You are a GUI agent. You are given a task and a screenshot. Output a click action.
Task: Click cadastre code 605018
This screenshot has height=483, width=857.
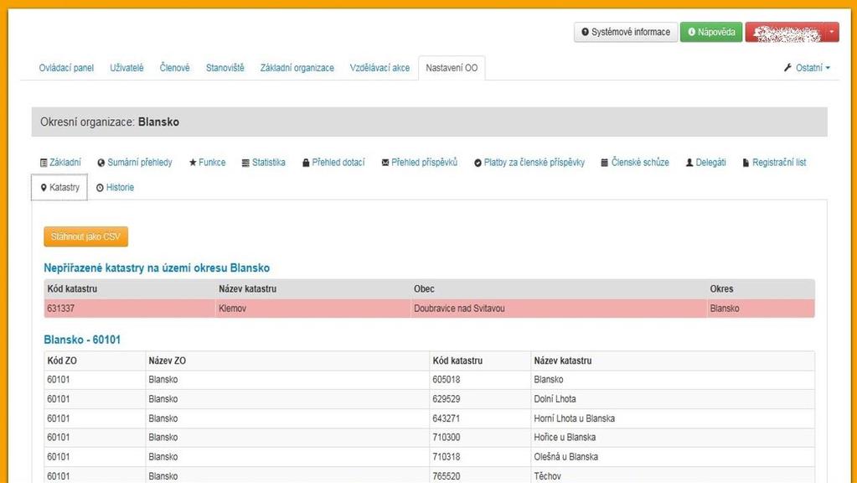(446, 380)
